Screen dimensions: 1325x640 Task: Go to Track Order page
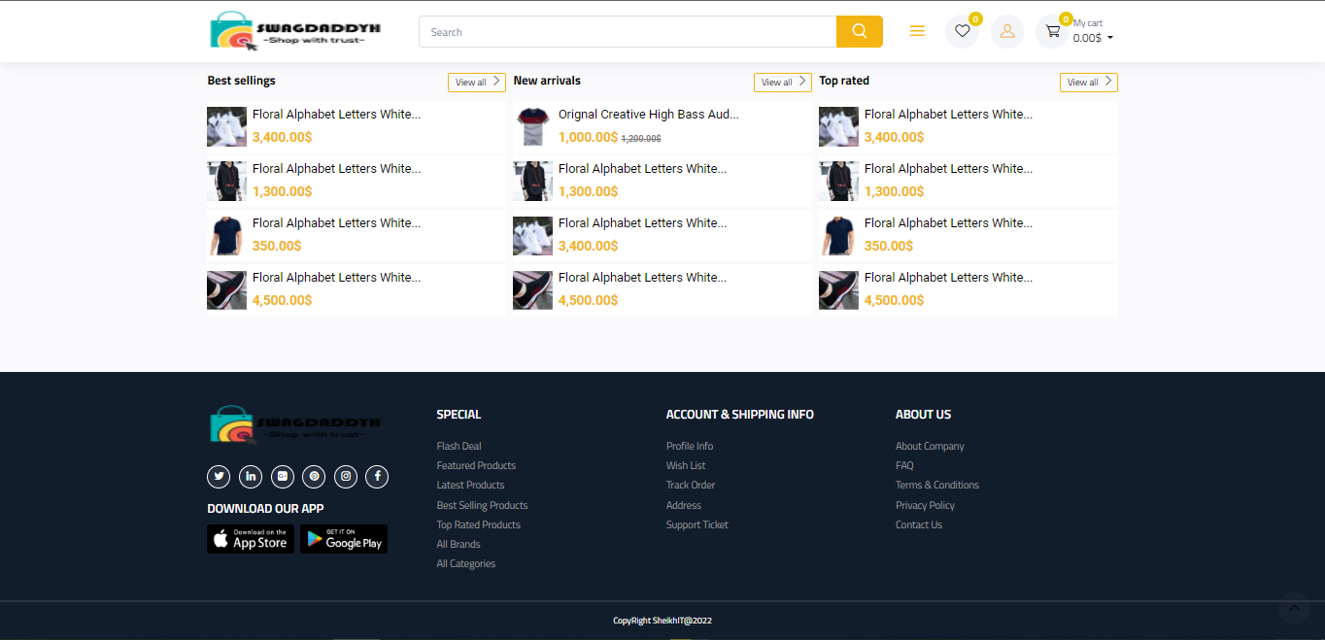pyautogui.click(x=690, y=485)
